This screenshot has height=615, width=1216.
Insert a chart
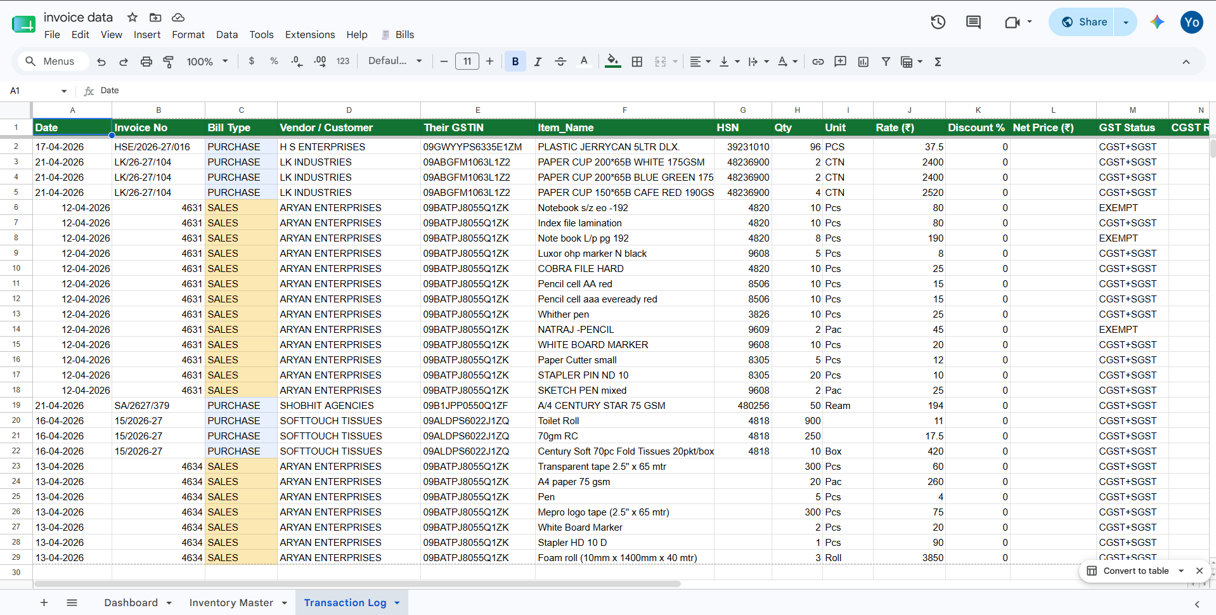(x=863, y=61)
